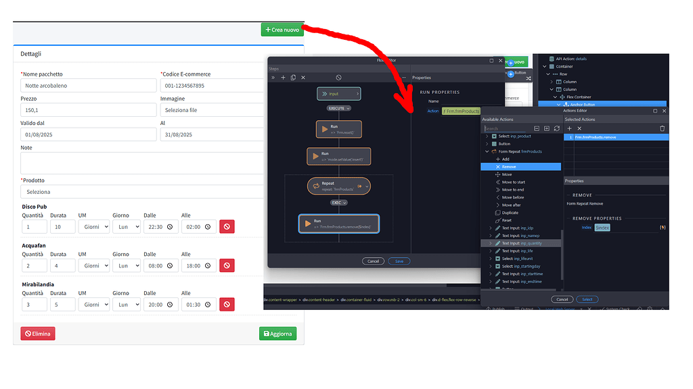Expand the Input step chevron
The width and height of the screenshot is (693, 389).
[357, 93]
